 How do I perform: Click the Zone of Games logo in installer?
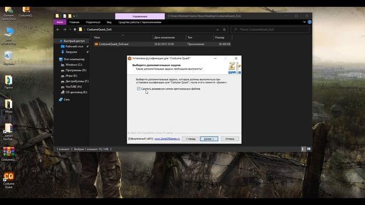click(x=234, y=68)
